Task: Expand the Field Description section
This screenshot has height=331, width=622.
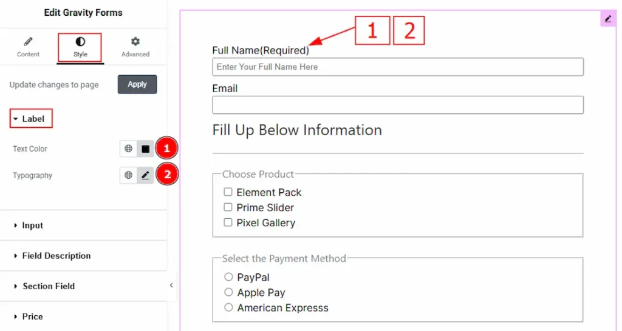Action: point(56,256)
